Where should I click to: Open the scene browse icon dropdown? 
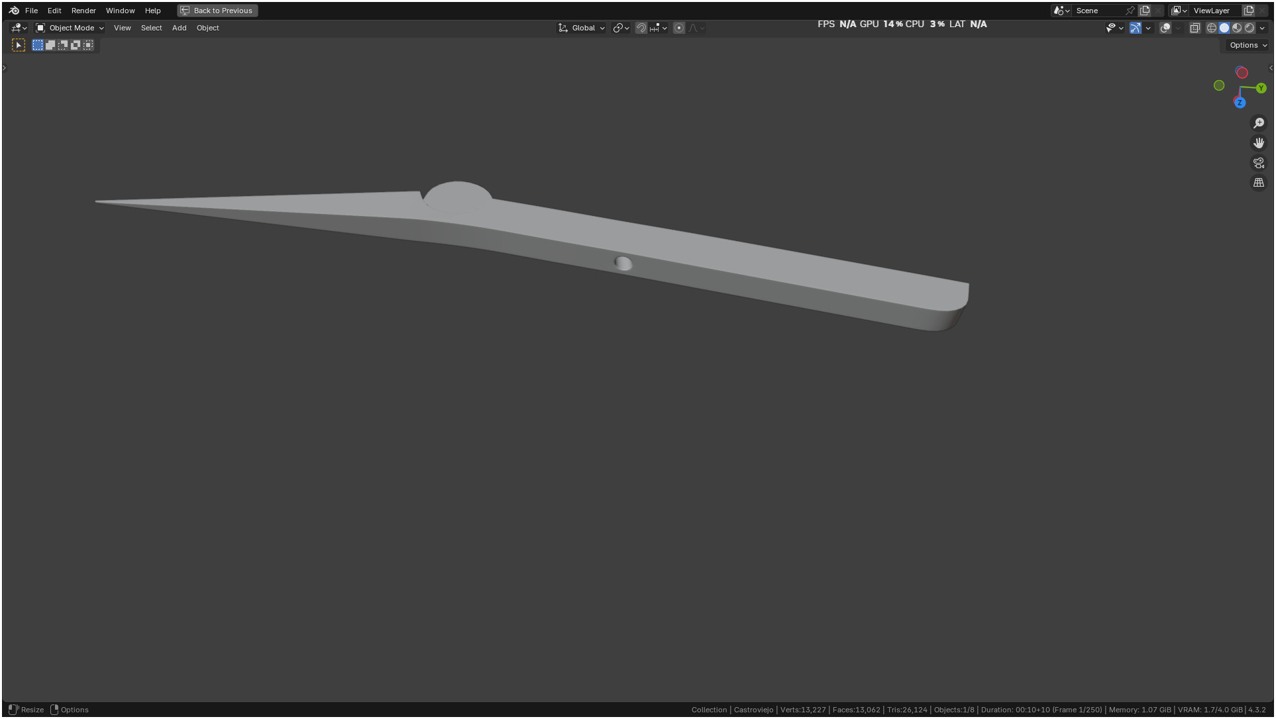pos(1061,11)
